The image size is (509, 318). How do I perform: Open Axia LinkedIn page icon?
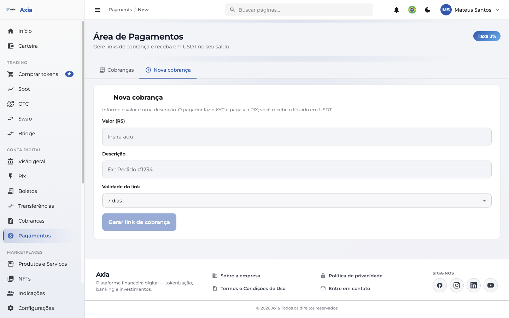coord(474,285)
